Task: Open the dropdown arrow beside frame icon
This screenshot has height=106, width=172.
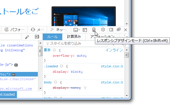Action: (x=79, y=30)
